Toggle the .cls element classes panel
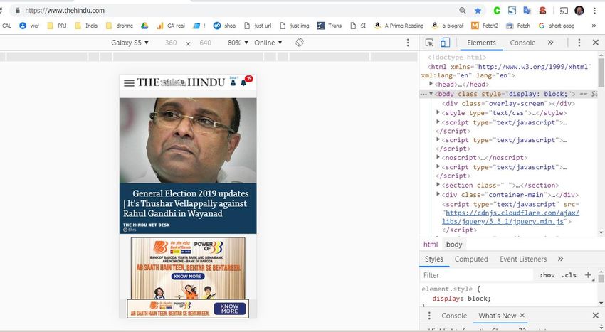The width and height of the screenshot is (605, 332). [569, 275]
